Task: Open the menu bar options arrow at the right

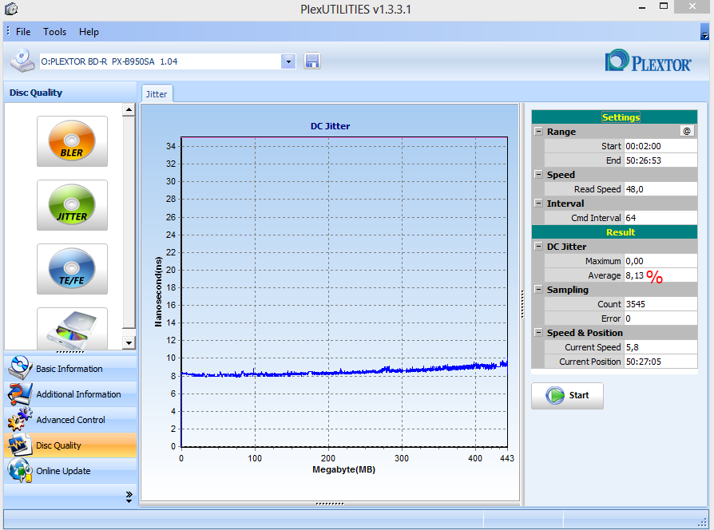Action: [704, 31]
